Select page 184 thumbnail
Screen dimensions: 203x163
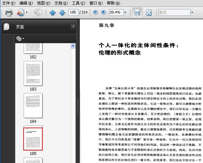click(33, 105)
